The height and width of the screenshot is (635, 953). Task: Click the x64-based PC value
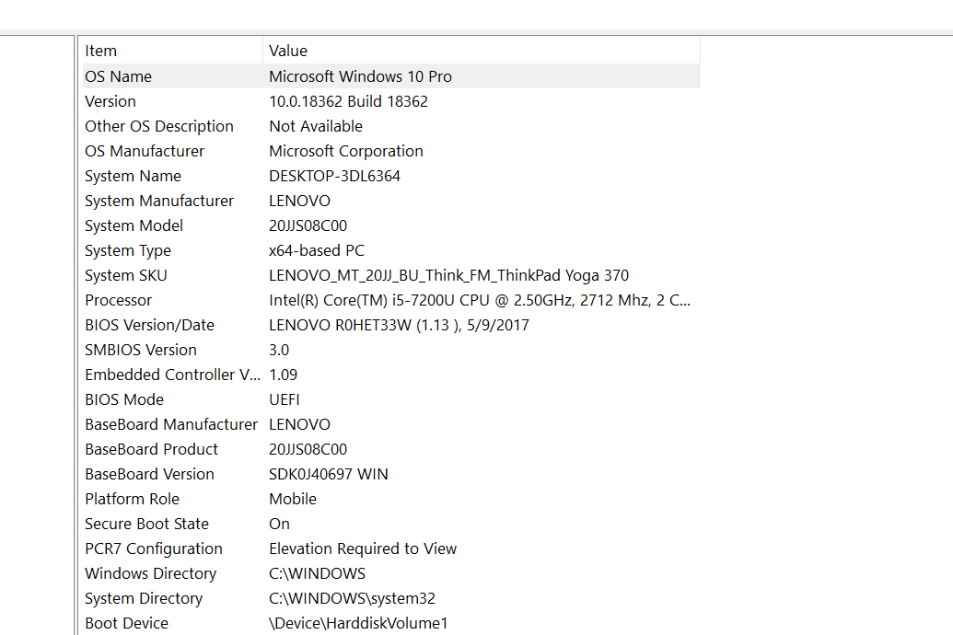pyautogui.click(x=317, y=251)
